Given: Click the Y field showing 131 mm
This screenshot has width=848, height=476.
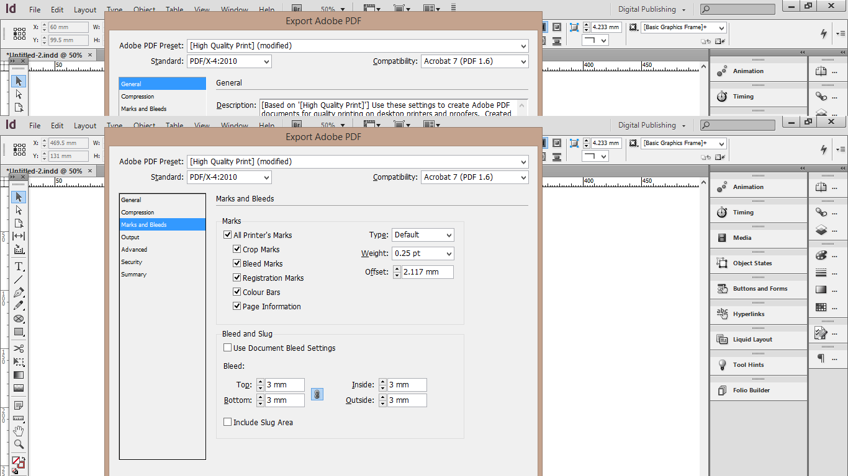Looking at the screenshot, I should 68,156.
